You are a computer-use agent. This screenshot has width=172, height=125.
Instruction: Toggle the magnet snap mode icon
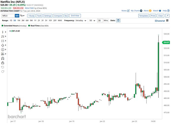3,58
